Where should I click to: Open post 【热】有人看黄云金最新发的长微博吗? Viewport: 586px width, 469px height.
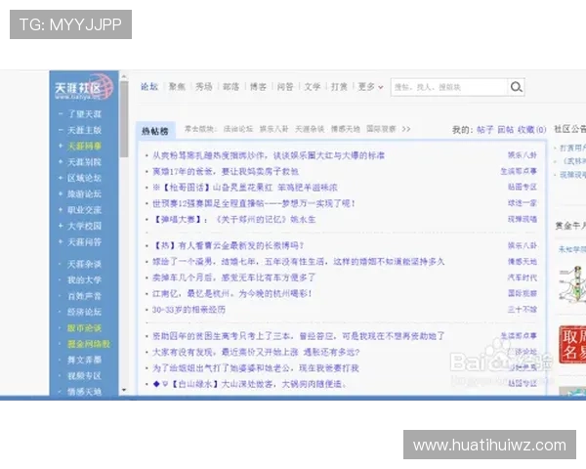coord(229,245)
